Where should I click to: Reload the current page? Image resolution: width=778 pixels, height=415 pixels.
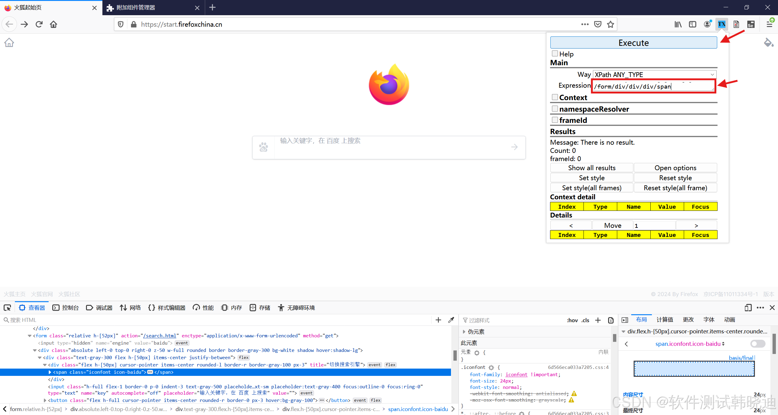point(39,24)
